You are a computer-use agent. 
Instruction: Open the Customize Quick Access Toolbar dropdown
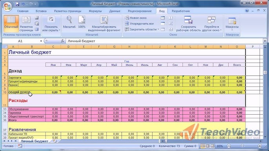tap(42, 4)
